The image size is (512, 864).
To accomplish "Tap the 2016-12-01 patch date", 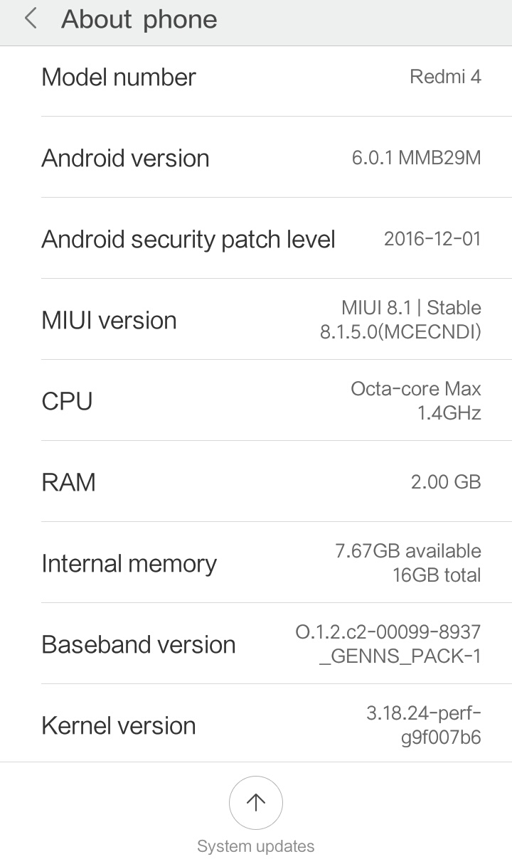I will coord(432,239).
